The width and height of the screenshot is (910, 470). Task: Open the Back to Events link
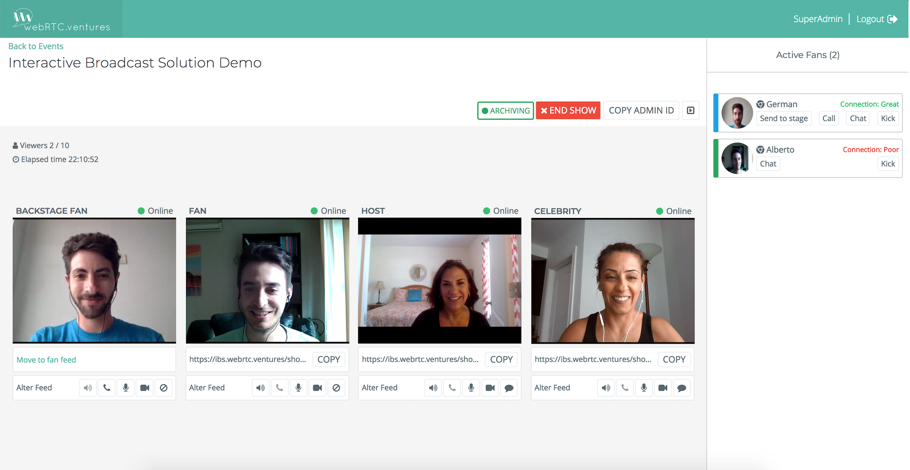36,46
